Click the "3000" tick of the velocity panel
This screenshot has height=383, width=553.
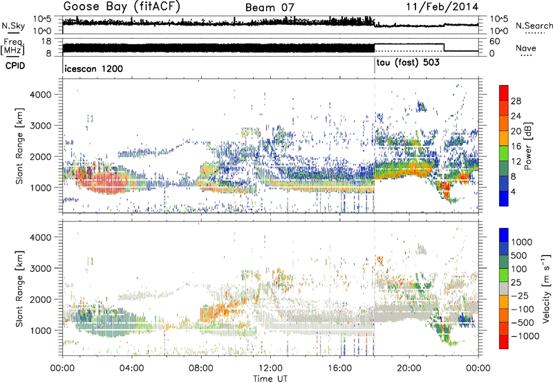pos(41,268)
